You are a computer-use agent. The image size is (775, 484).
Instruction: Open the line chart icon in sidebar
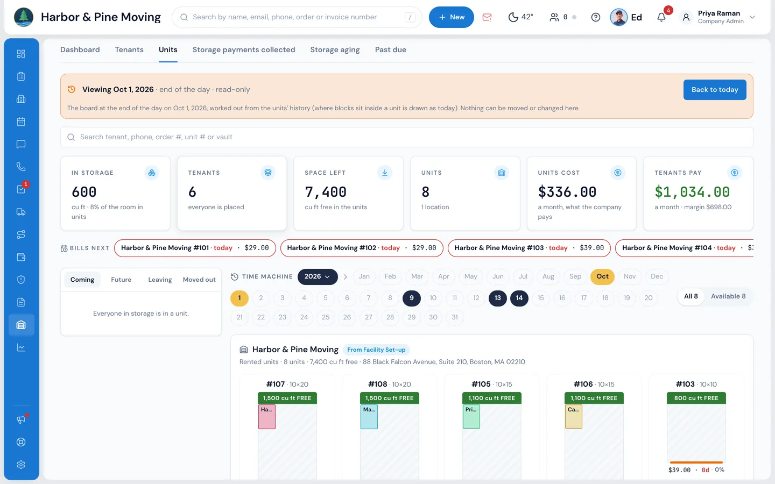point(21,347)
